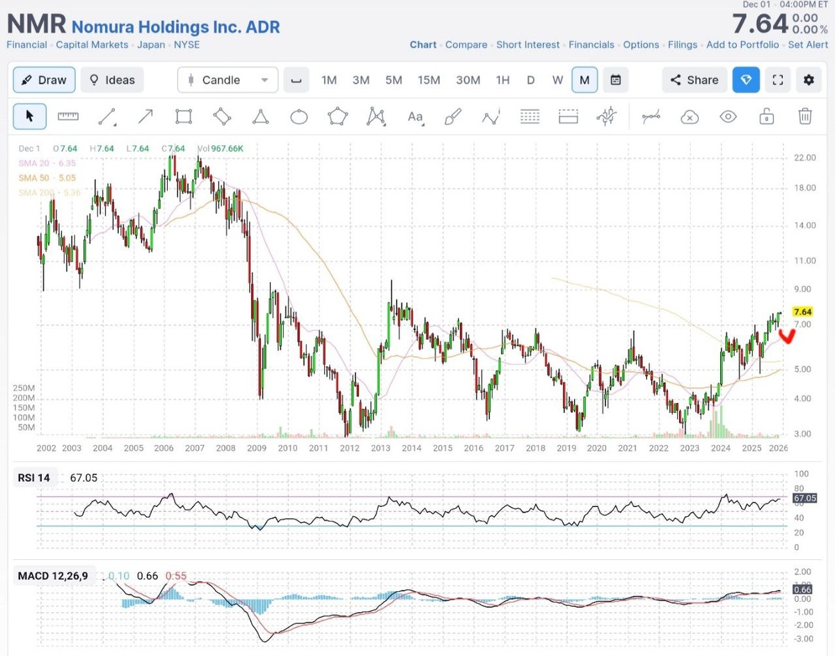Toggle the chart scale bracket button
The width and height of the screenshot is (835, 656).
[296, 80]
